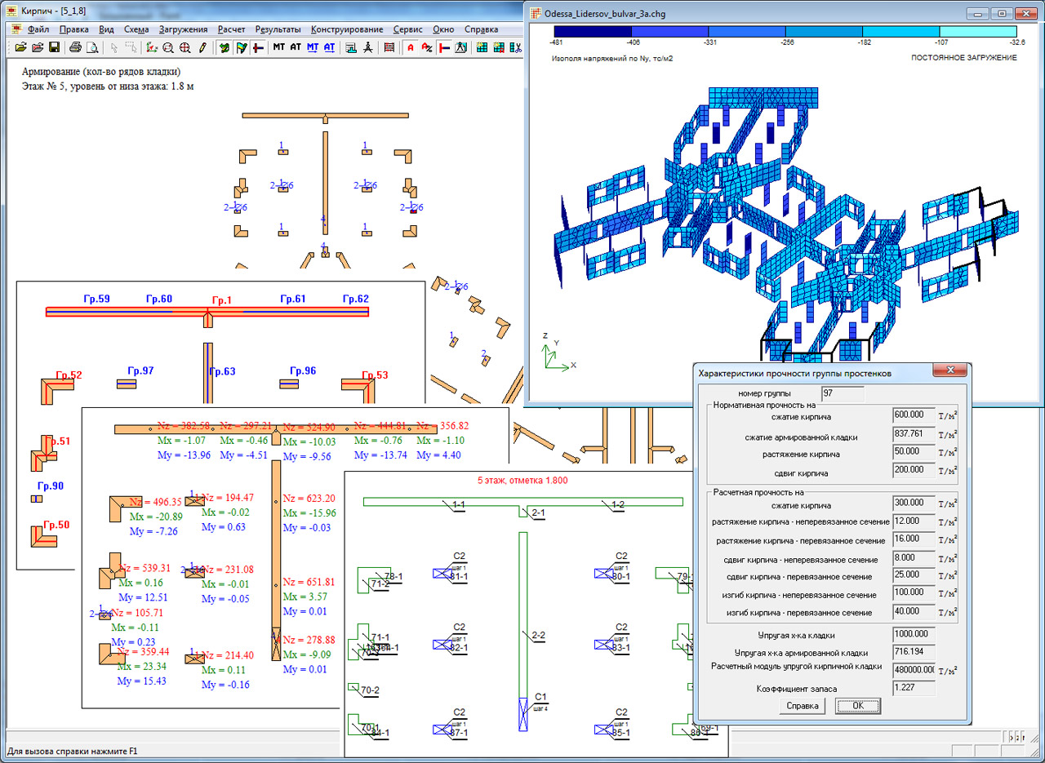1045x763 pixels.
Task: Click the zoom out magnifier icon
Action: [168, 47]
